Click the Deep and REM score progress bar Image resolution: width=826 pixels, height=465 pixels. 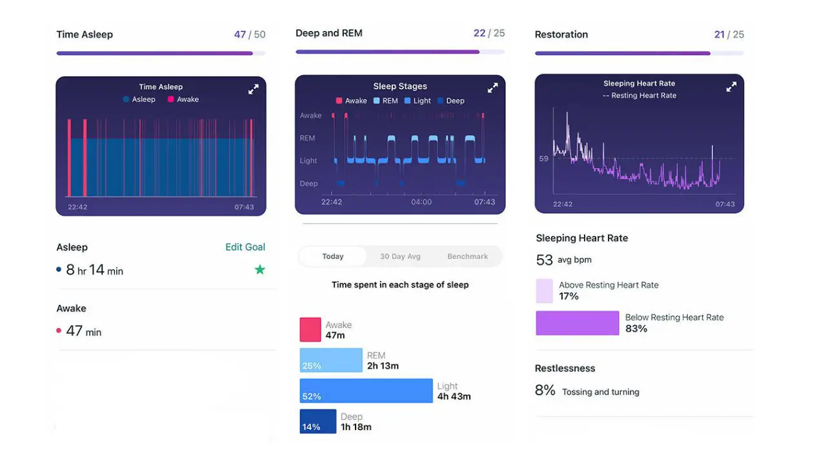pyautogui.click(x=400, y=52)
